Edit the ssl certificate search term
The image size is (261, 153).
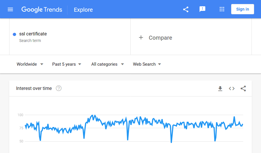coord(33,34)
